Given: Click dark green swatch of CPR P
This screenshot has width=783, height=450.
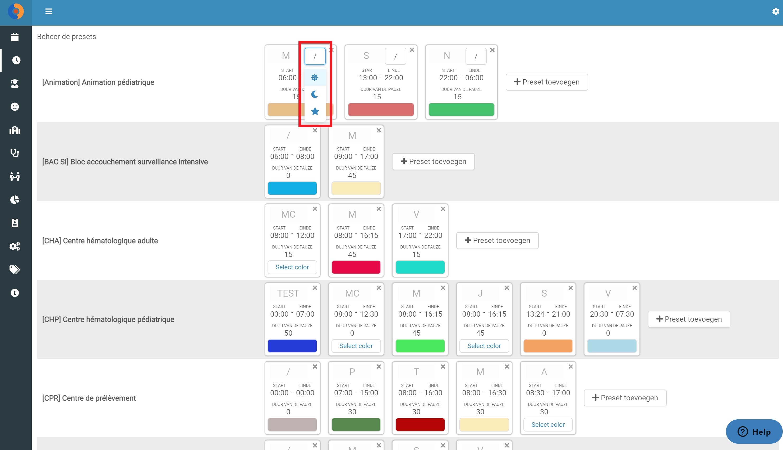Looking at the screenshot, I should click(356, 424).
